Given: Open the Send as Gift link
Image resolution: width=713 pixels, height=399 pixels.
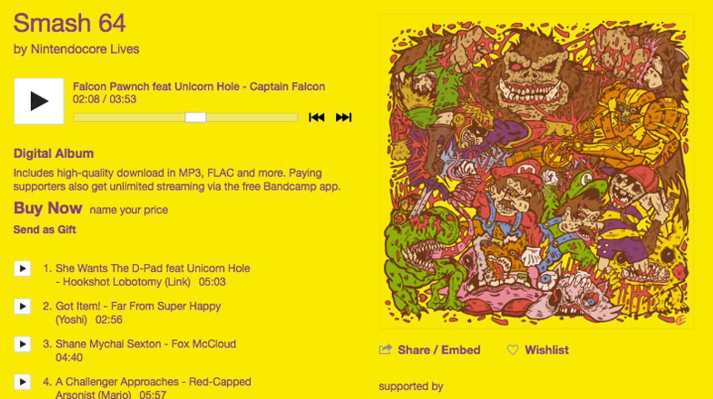Looking at the screenshot, I should click(45, 229).
